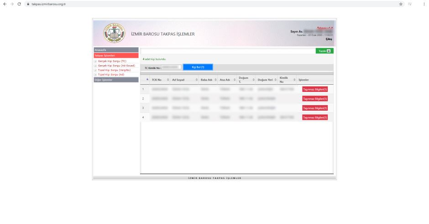Open Taşınmaz Bilgileri for row 1
This screenshot has width=429, height=224.
(315, 90)
